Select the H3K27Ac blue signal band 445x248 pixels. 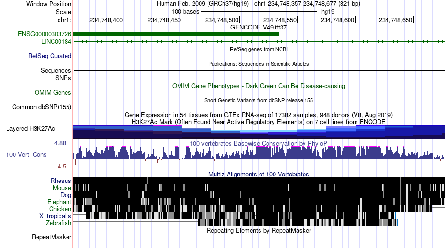tap(259, 132)
